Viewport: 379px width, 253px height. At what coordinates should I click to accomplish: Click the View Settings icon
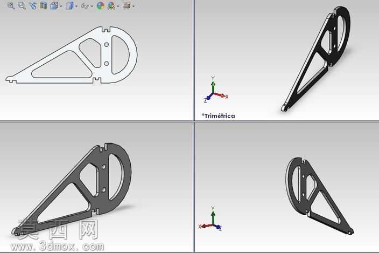pyautogui.click(x=127, y=5)
